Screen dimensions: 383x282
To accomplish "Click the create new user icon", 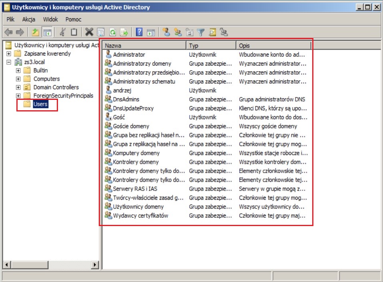I will point(166,32).
